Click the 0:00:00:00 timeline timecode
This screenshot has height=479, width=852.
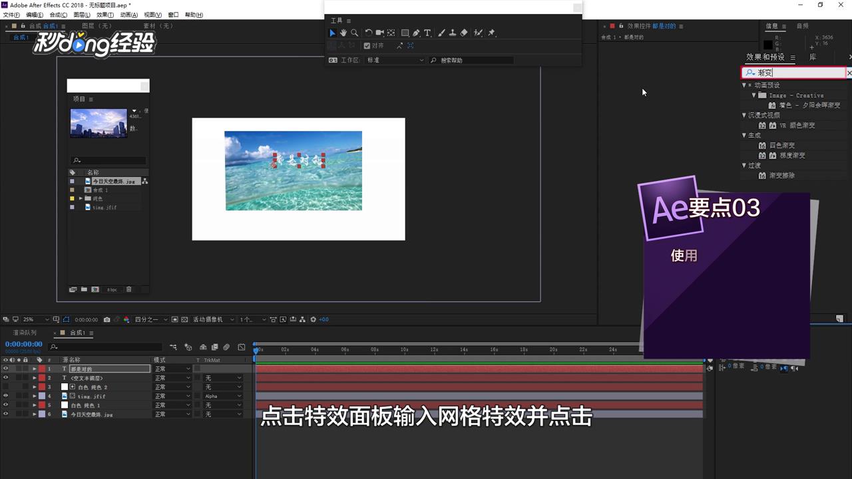[x=24, y=344]
